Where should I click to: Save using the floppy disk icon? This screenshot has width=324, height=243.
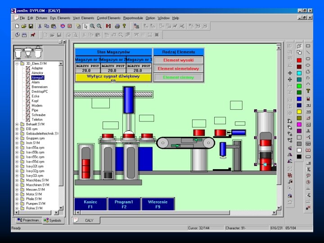pyautogui.click(x=31, y=26)
